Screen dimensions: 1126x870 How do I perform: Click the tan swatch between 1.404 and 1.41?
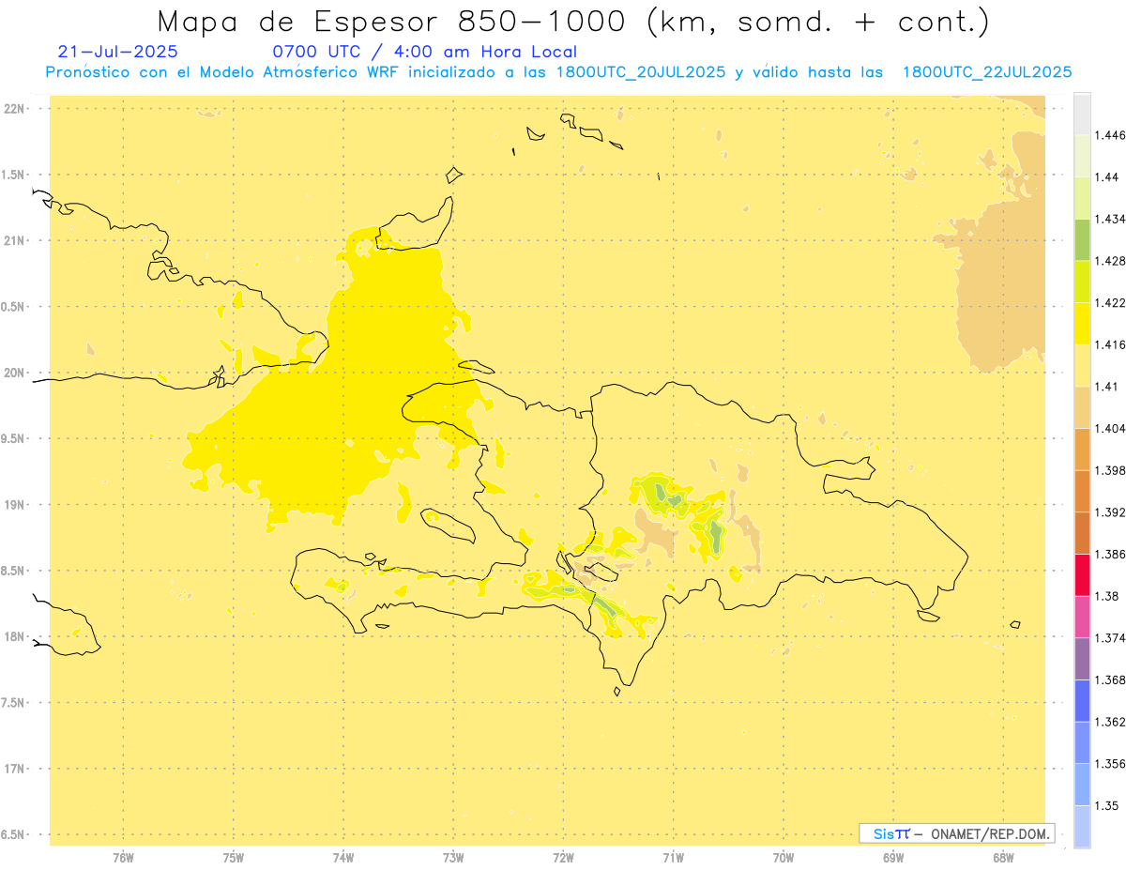[1082, 407]
